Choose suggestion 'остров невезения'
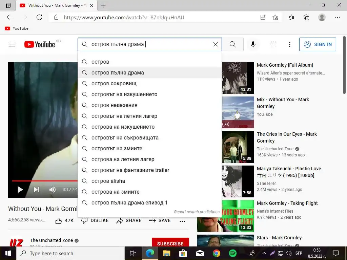The height and width of the screenshot is (260, 347). point(150,105)
